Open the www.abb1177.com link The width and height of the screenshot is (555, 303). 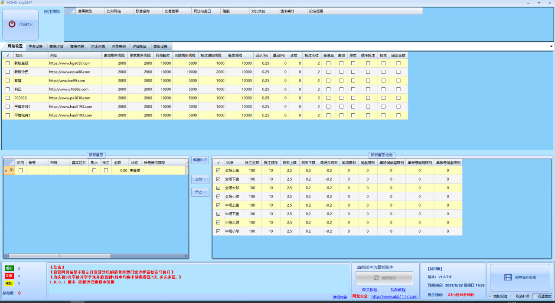click(394, 296)
